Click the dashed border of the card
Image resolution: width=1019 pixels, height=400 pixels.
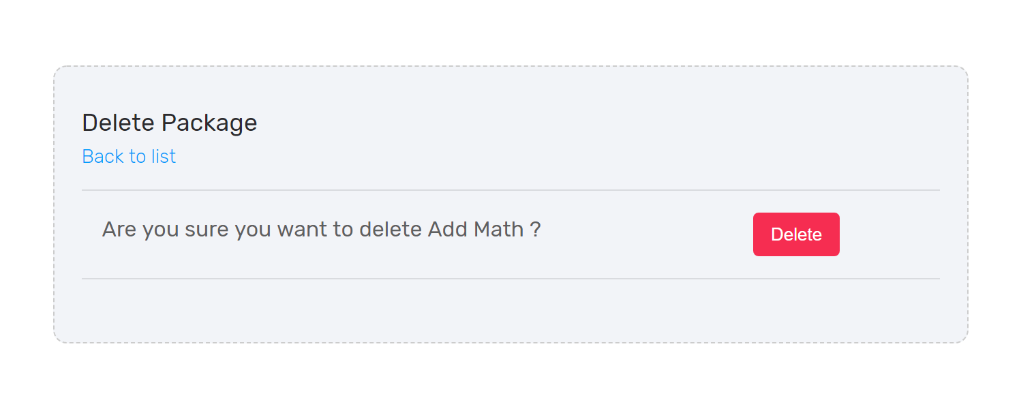click(511, 67)
